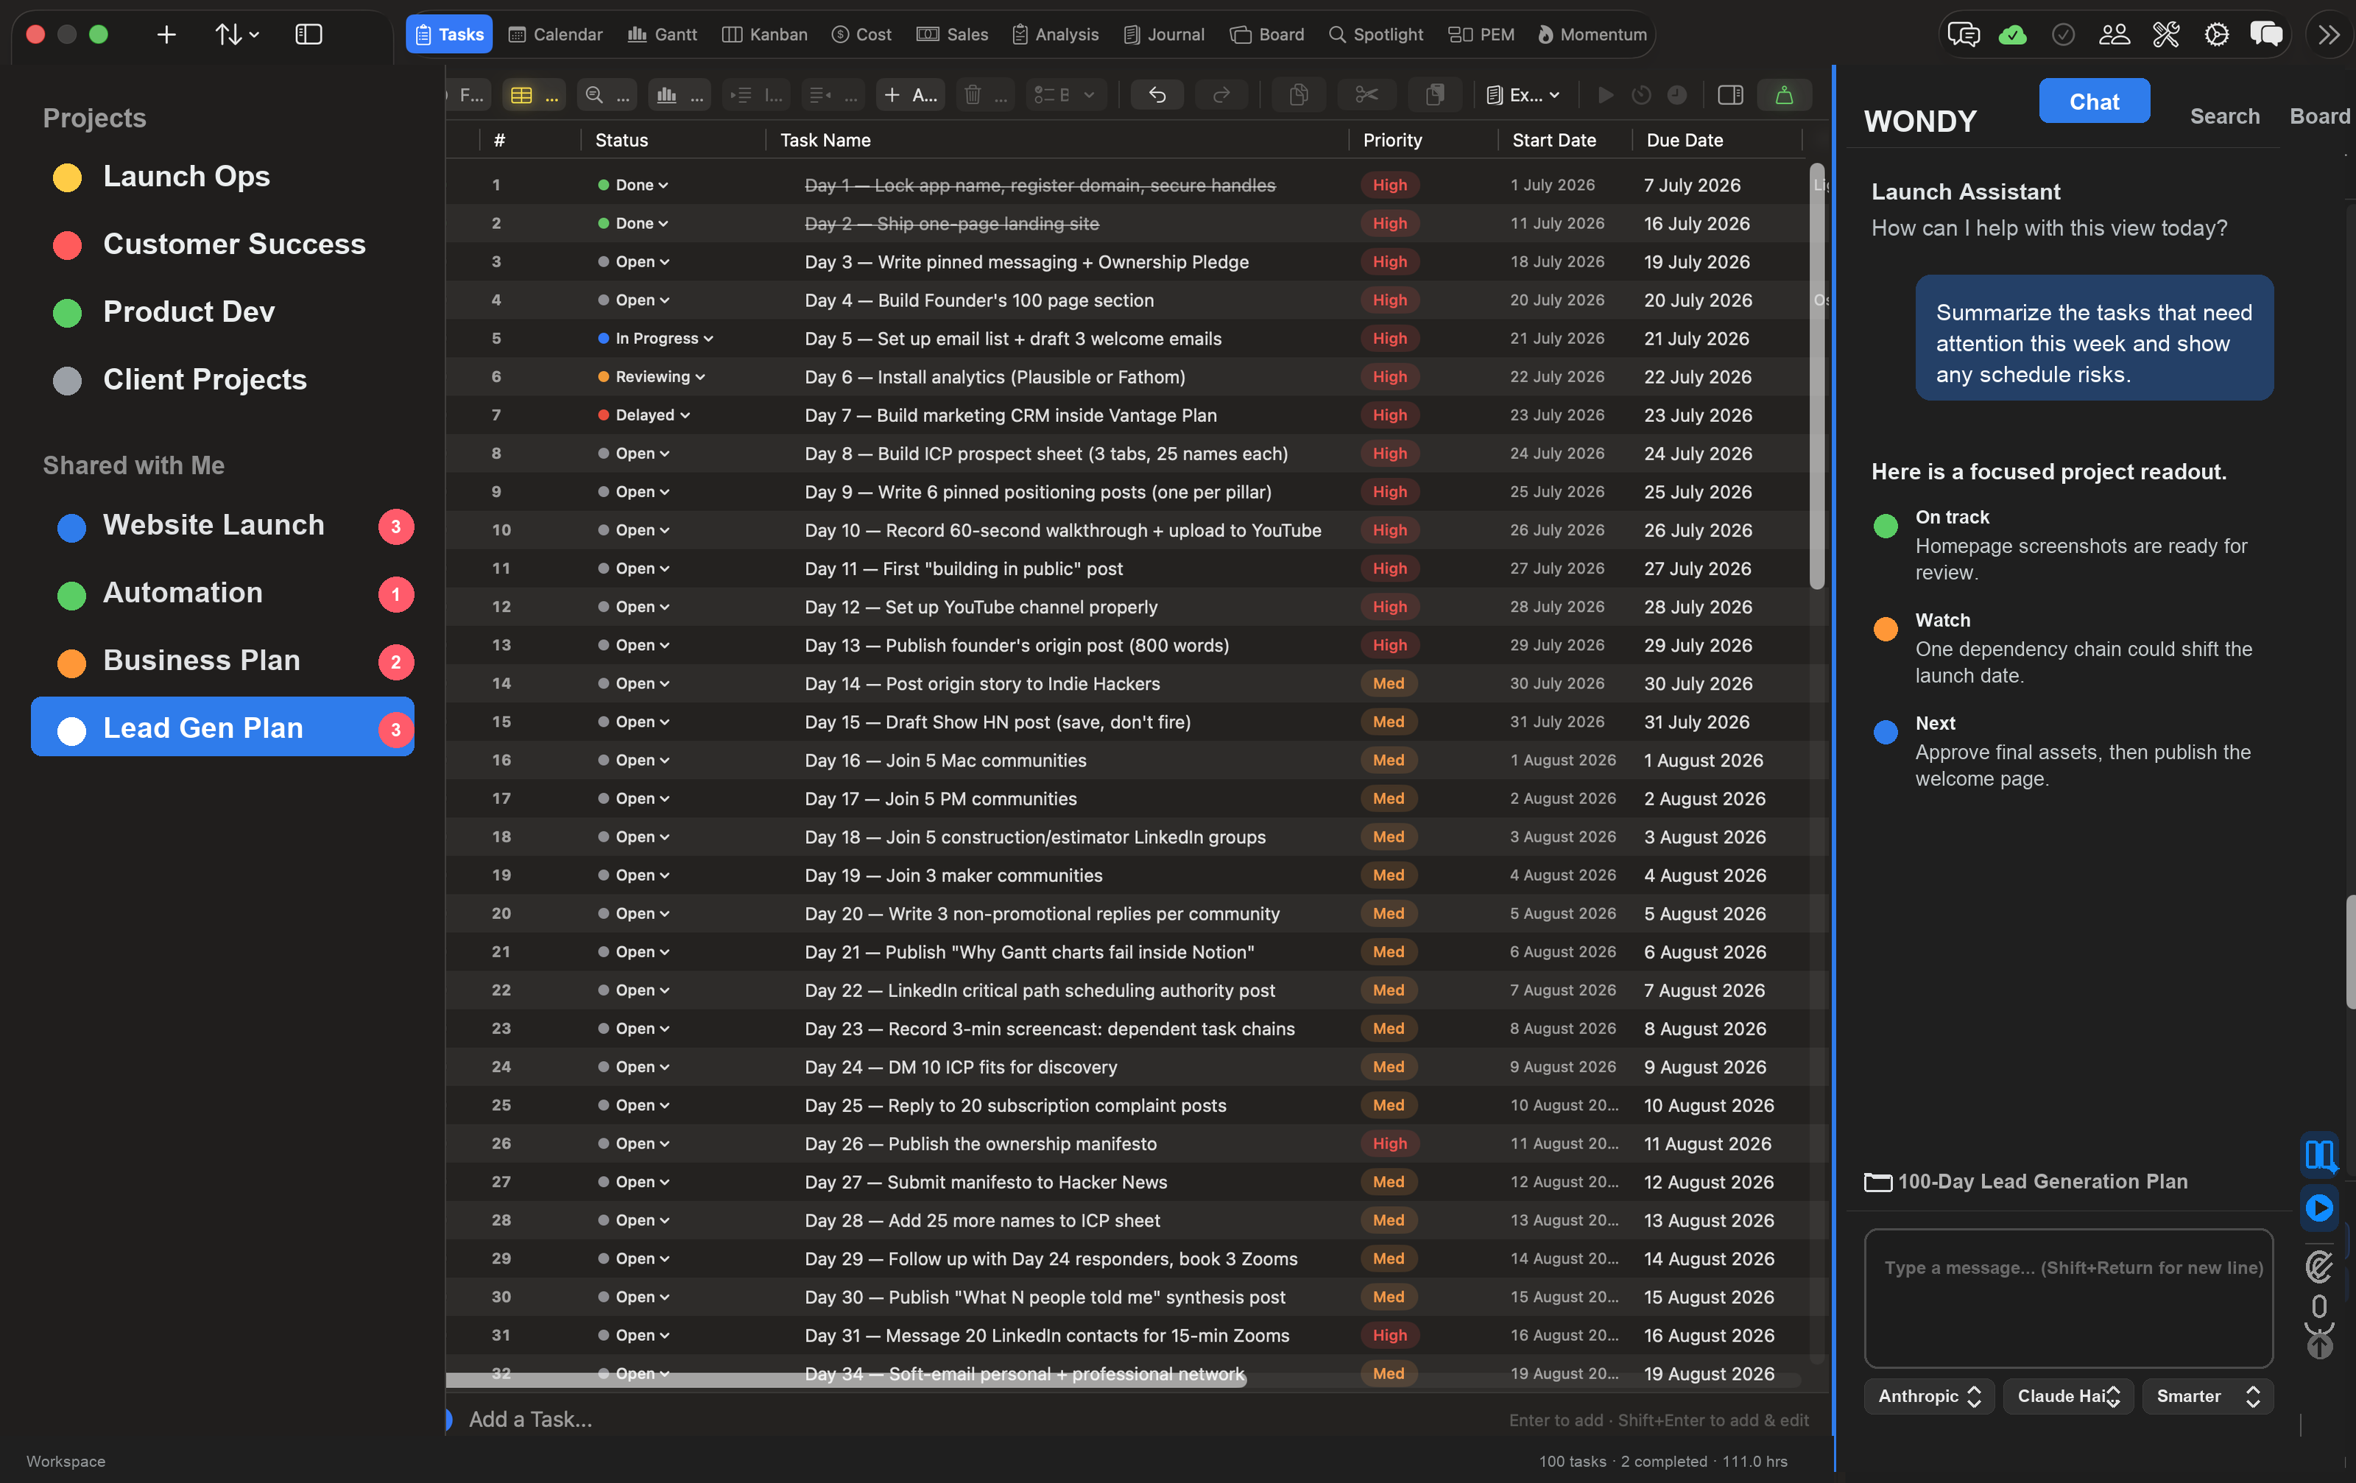Open the gear settings icon
This screenshot has width=2356, height=1483.
tap(2216, 34)
